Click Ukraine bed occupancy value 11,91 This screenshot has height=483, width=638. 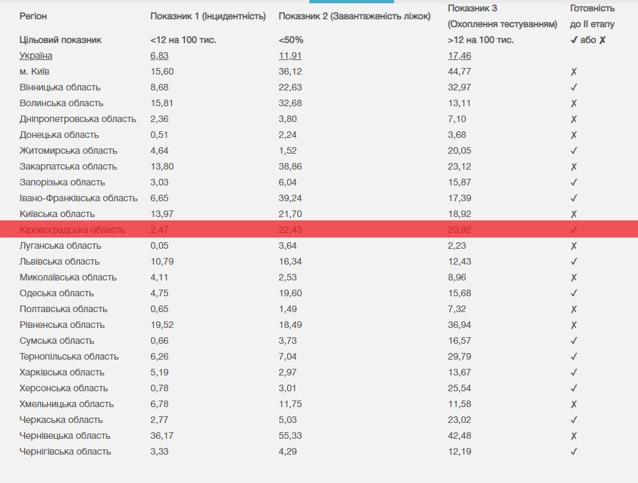point(290,55)
